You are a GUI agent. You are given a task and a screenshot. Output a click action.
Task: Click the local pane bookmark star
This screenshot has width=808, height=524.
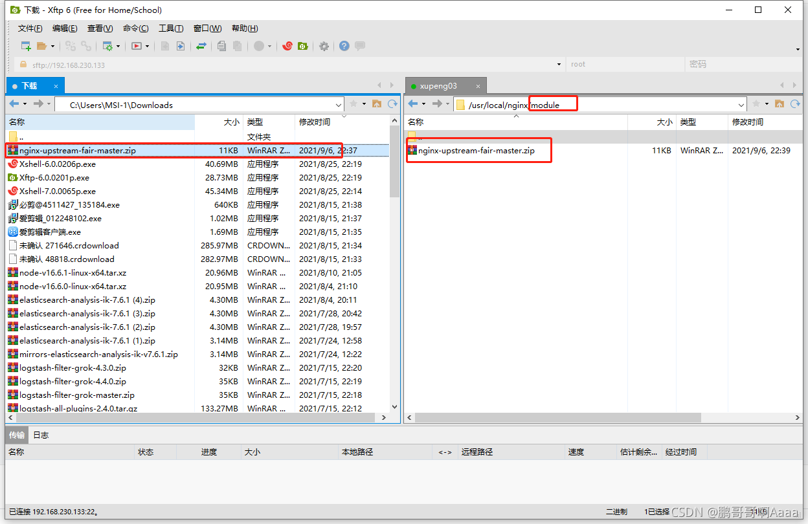tap(353, 104)
